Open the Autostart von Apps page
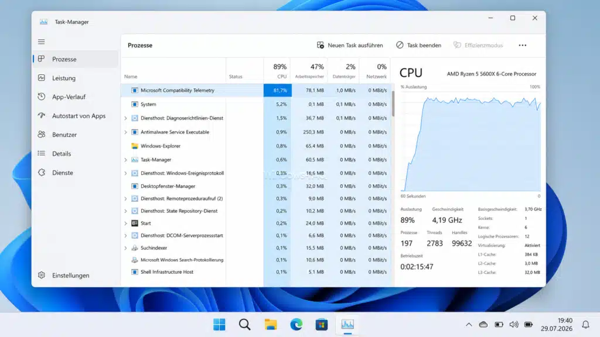 tap(76, 115)
